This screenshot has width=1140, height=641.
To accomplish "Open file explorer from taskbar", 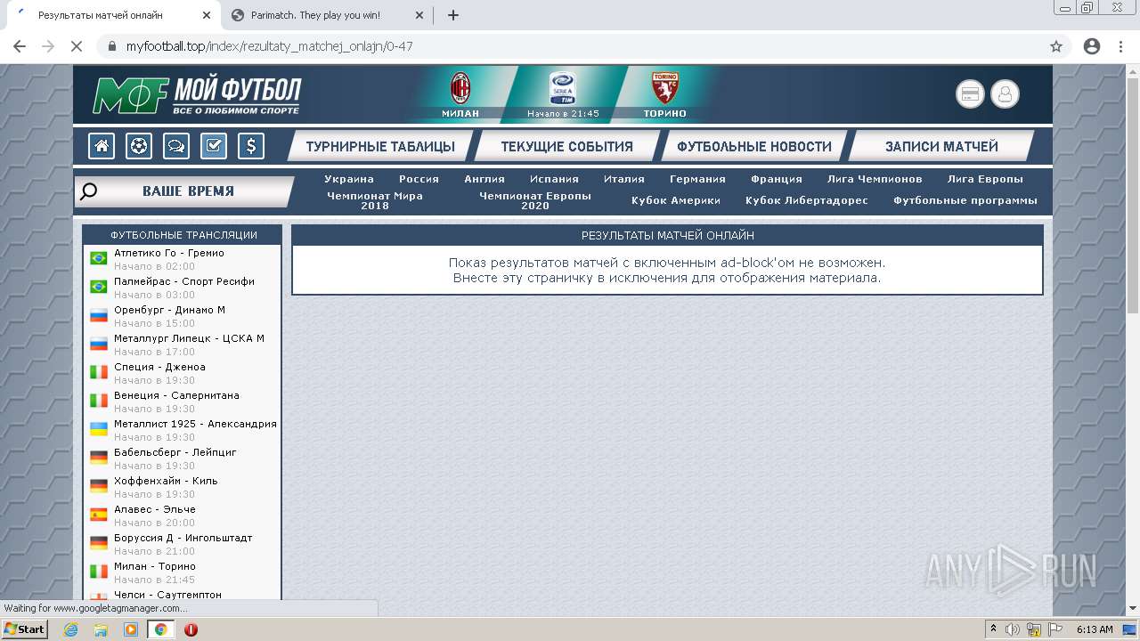I will tap(101, 629).
